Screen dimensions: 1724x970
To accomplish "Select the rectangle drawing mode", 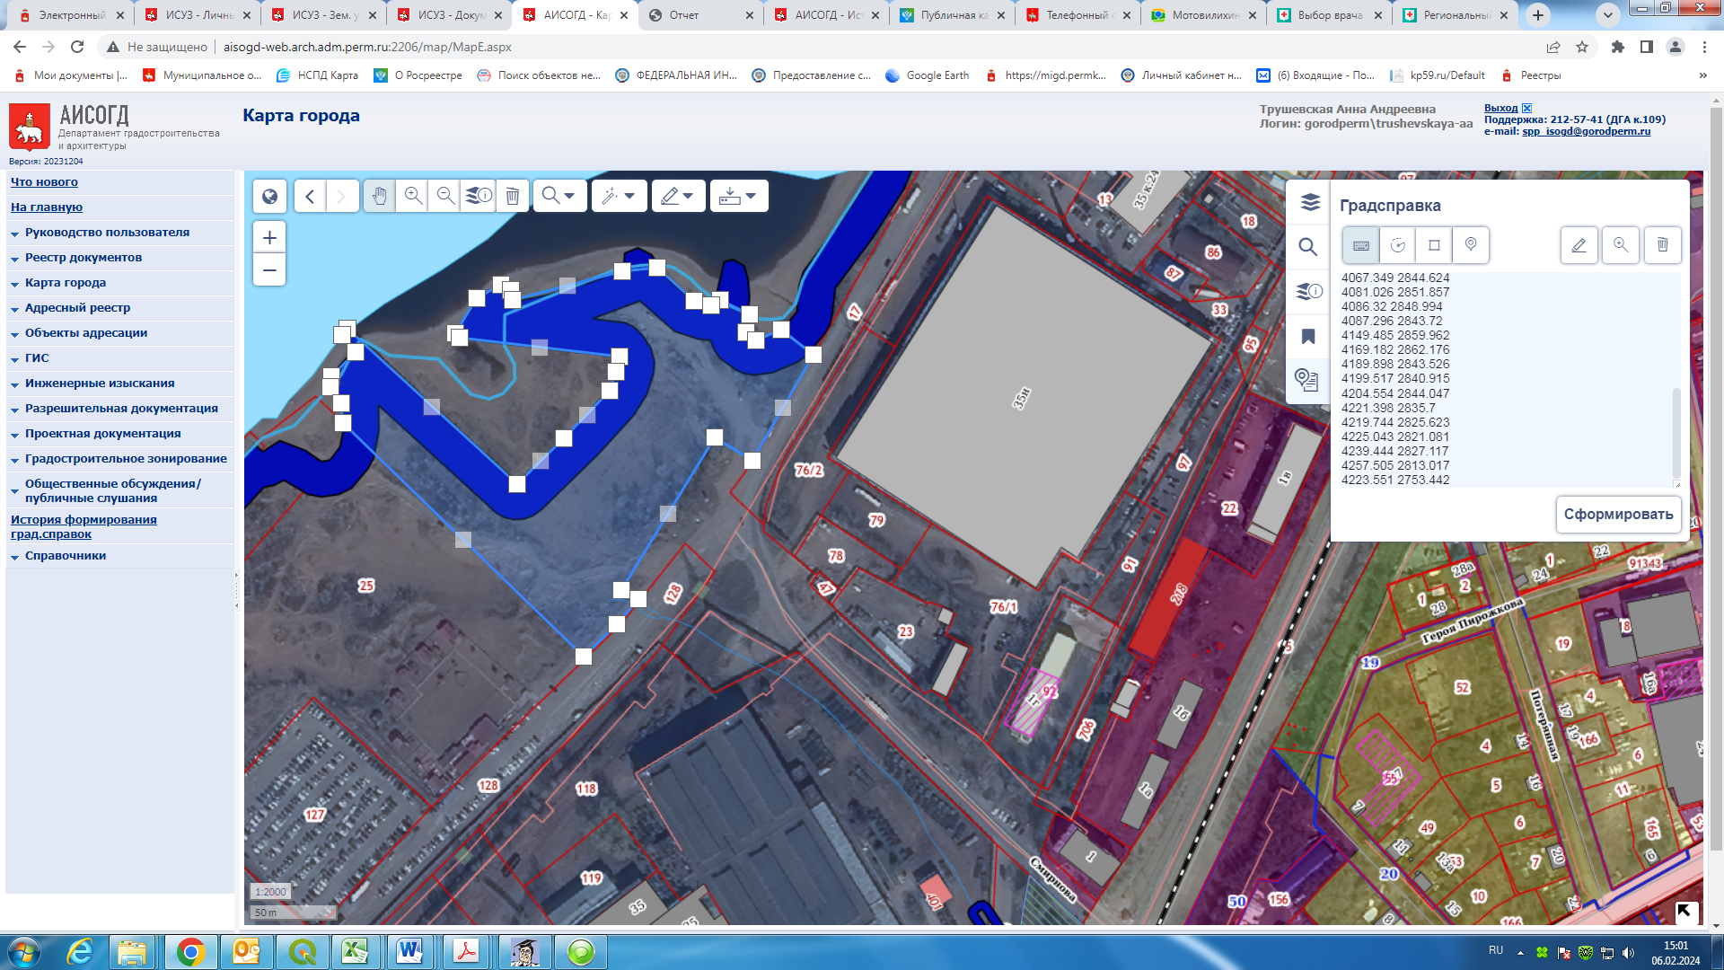I will (x=1434, y=245).
